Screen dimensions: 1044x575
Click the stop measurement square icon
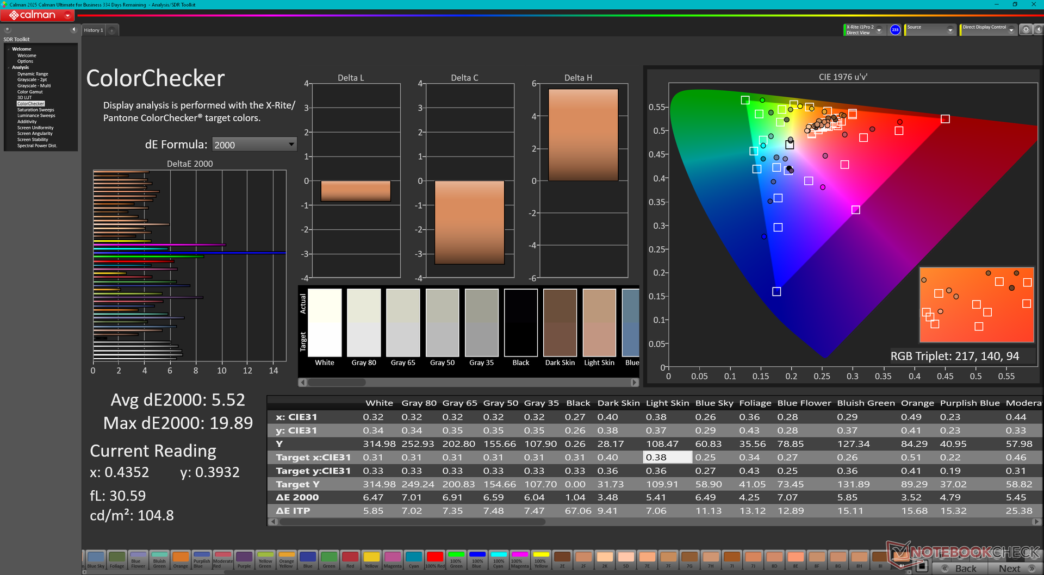[921, 567]
